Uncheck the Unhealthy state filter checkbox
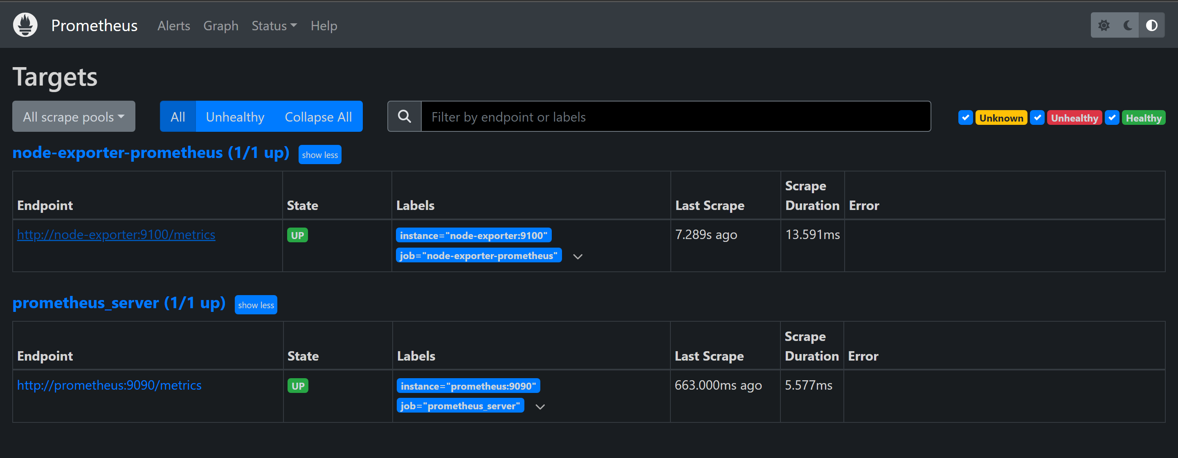The image size is (1178, 458). point(1037,117)
